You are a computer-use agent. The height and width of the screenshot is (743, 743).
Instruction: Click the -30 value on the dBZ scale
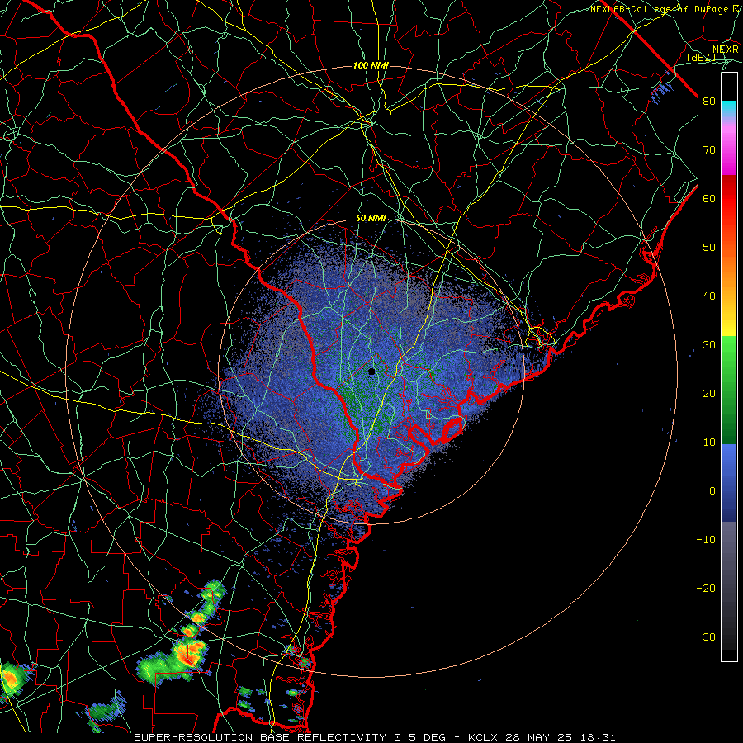706,637
